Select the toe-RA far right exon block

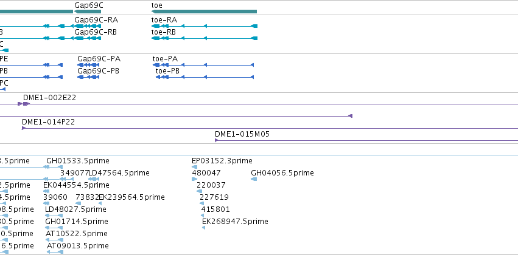point(254,26)
